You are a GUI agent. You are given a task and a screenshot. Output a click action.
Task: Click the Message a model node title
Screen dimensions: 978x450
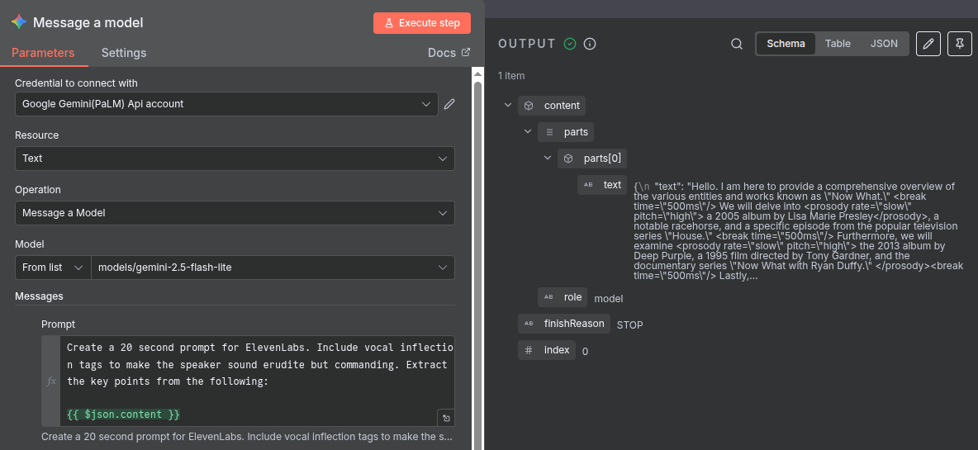pos(88,23)
